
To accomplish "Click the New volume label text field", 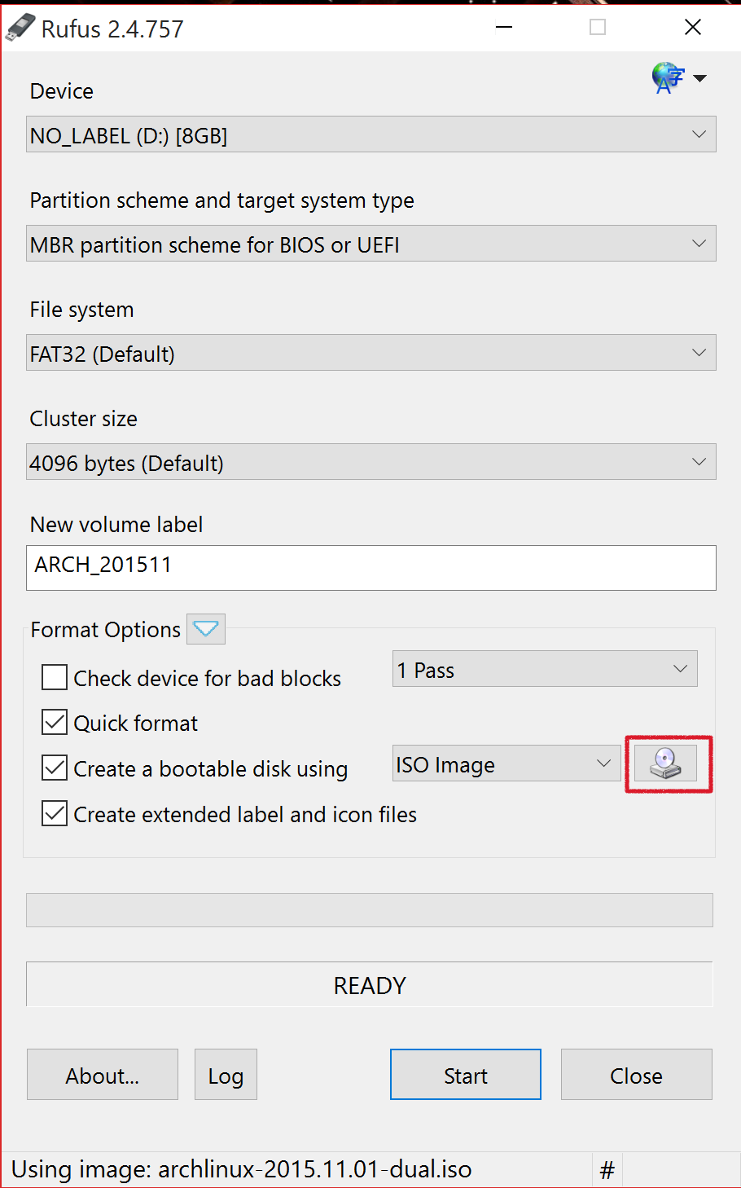I will coord(371,568).
